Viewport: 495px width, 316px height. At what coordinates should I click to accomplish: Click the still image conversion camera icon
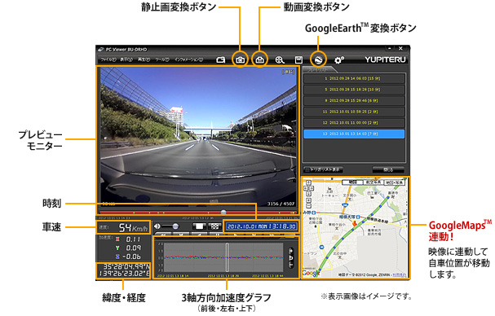[x=241, y=60]
